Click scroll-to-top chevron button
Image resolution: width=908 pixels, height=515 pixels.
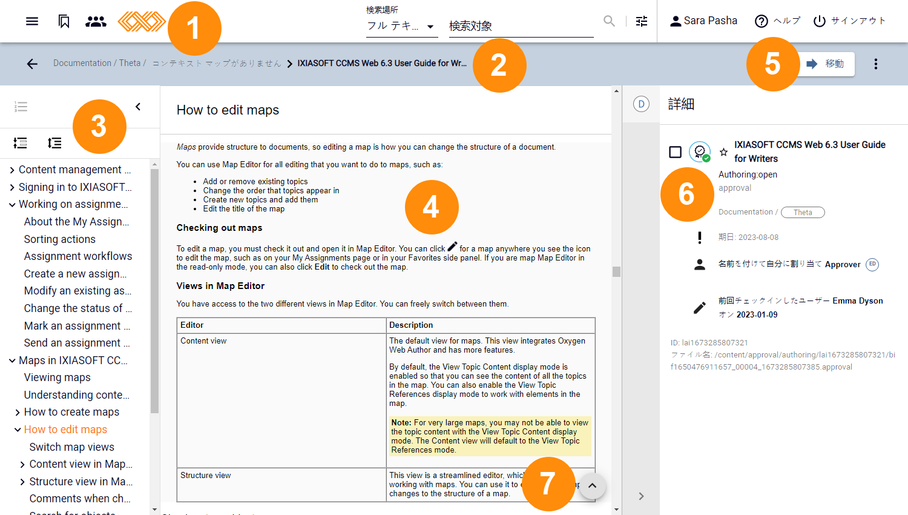pyautogui.click(x=592, y=485)
